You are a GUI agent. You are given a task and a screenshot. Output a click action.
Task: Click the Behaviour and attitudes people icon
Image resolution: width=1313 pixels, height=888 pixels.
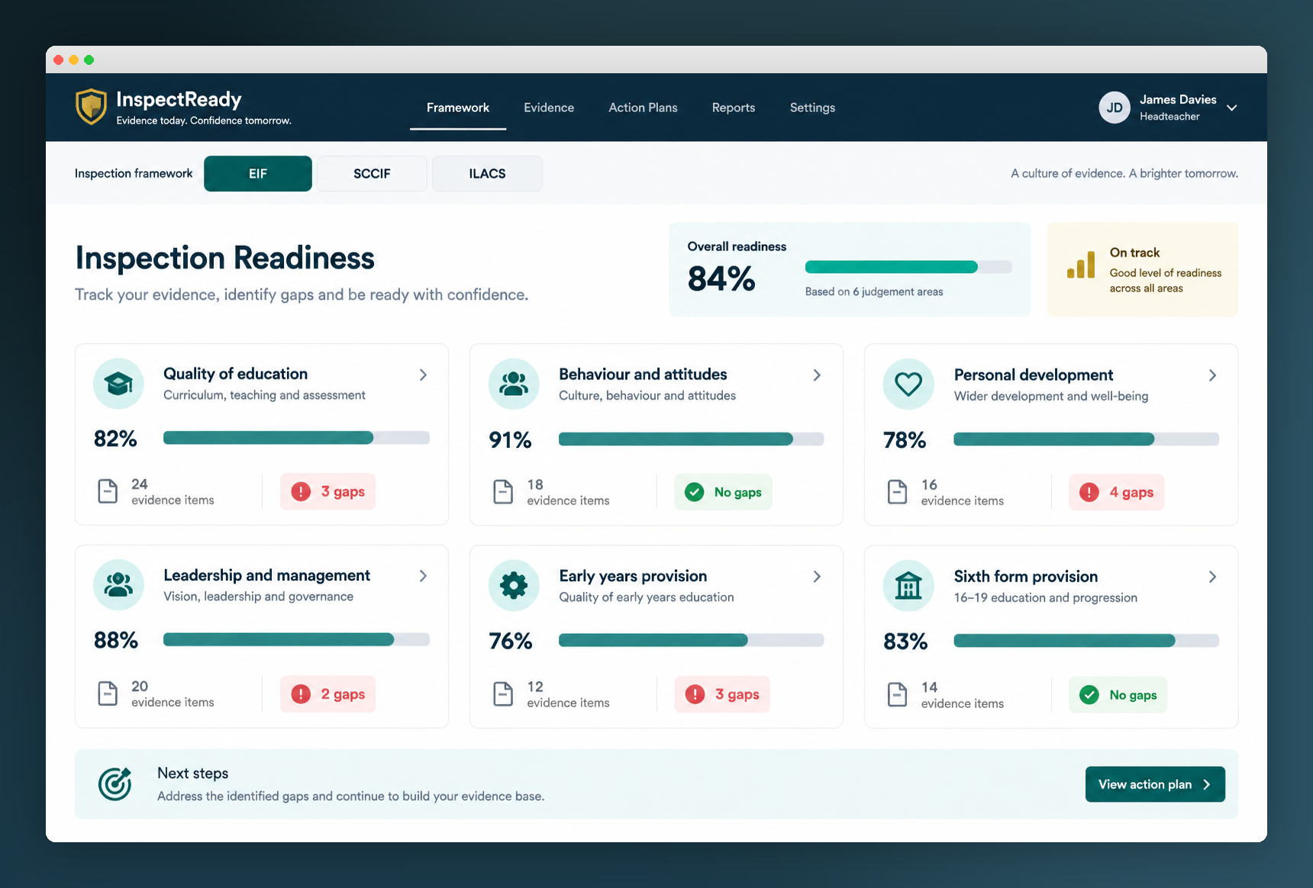tap(514, 384)
